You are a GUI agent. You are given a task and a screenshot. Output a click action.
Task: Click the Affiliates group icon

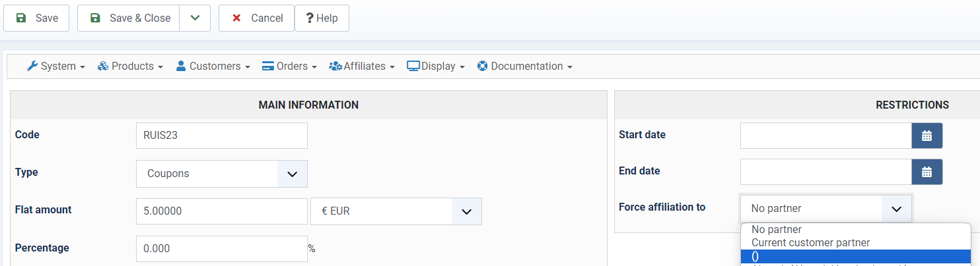[x=335, y=66]
